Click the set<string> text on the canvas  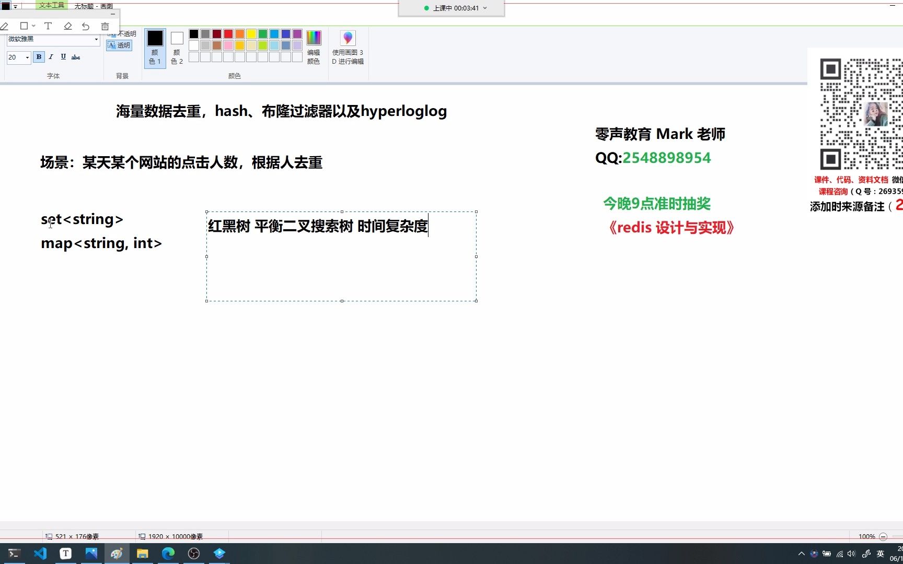[x=82, y=219]
